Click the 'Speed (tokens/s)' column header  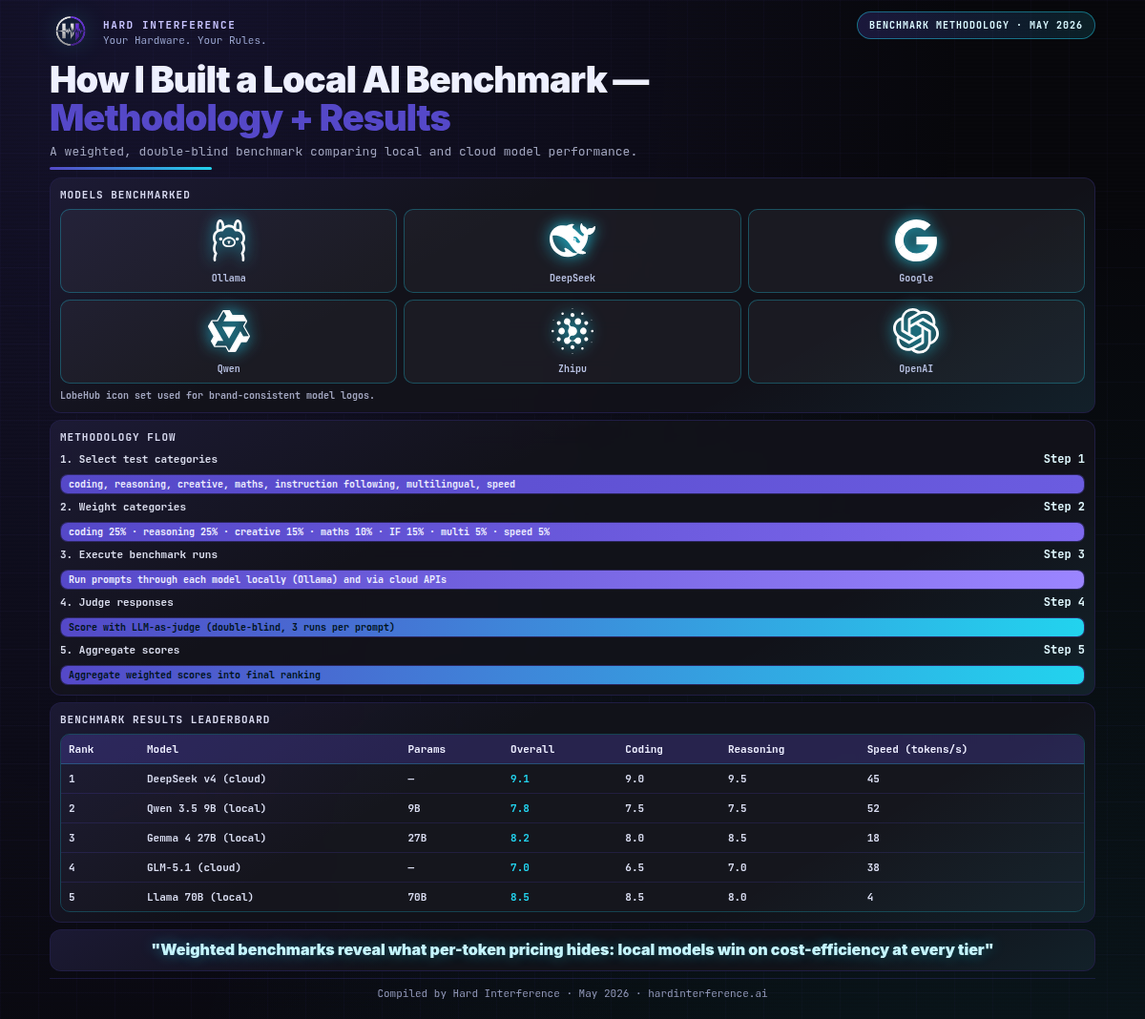(917, 749)
